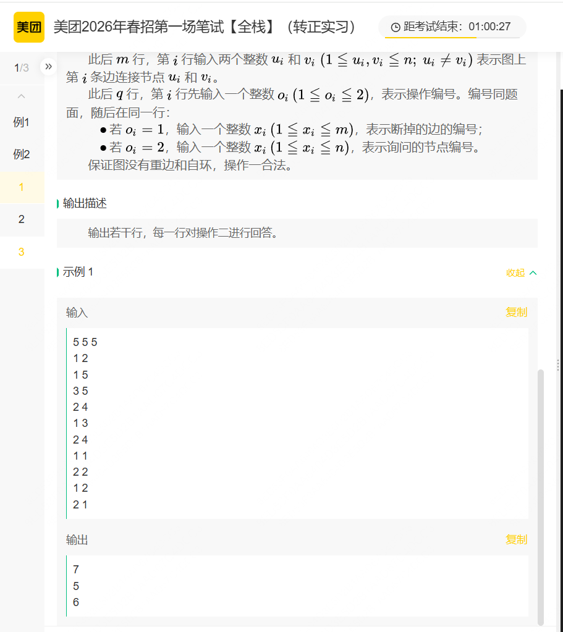Click the clock icon beside the countdown
Viewport: 563px width, 632px height.
[x=396, y=27]
